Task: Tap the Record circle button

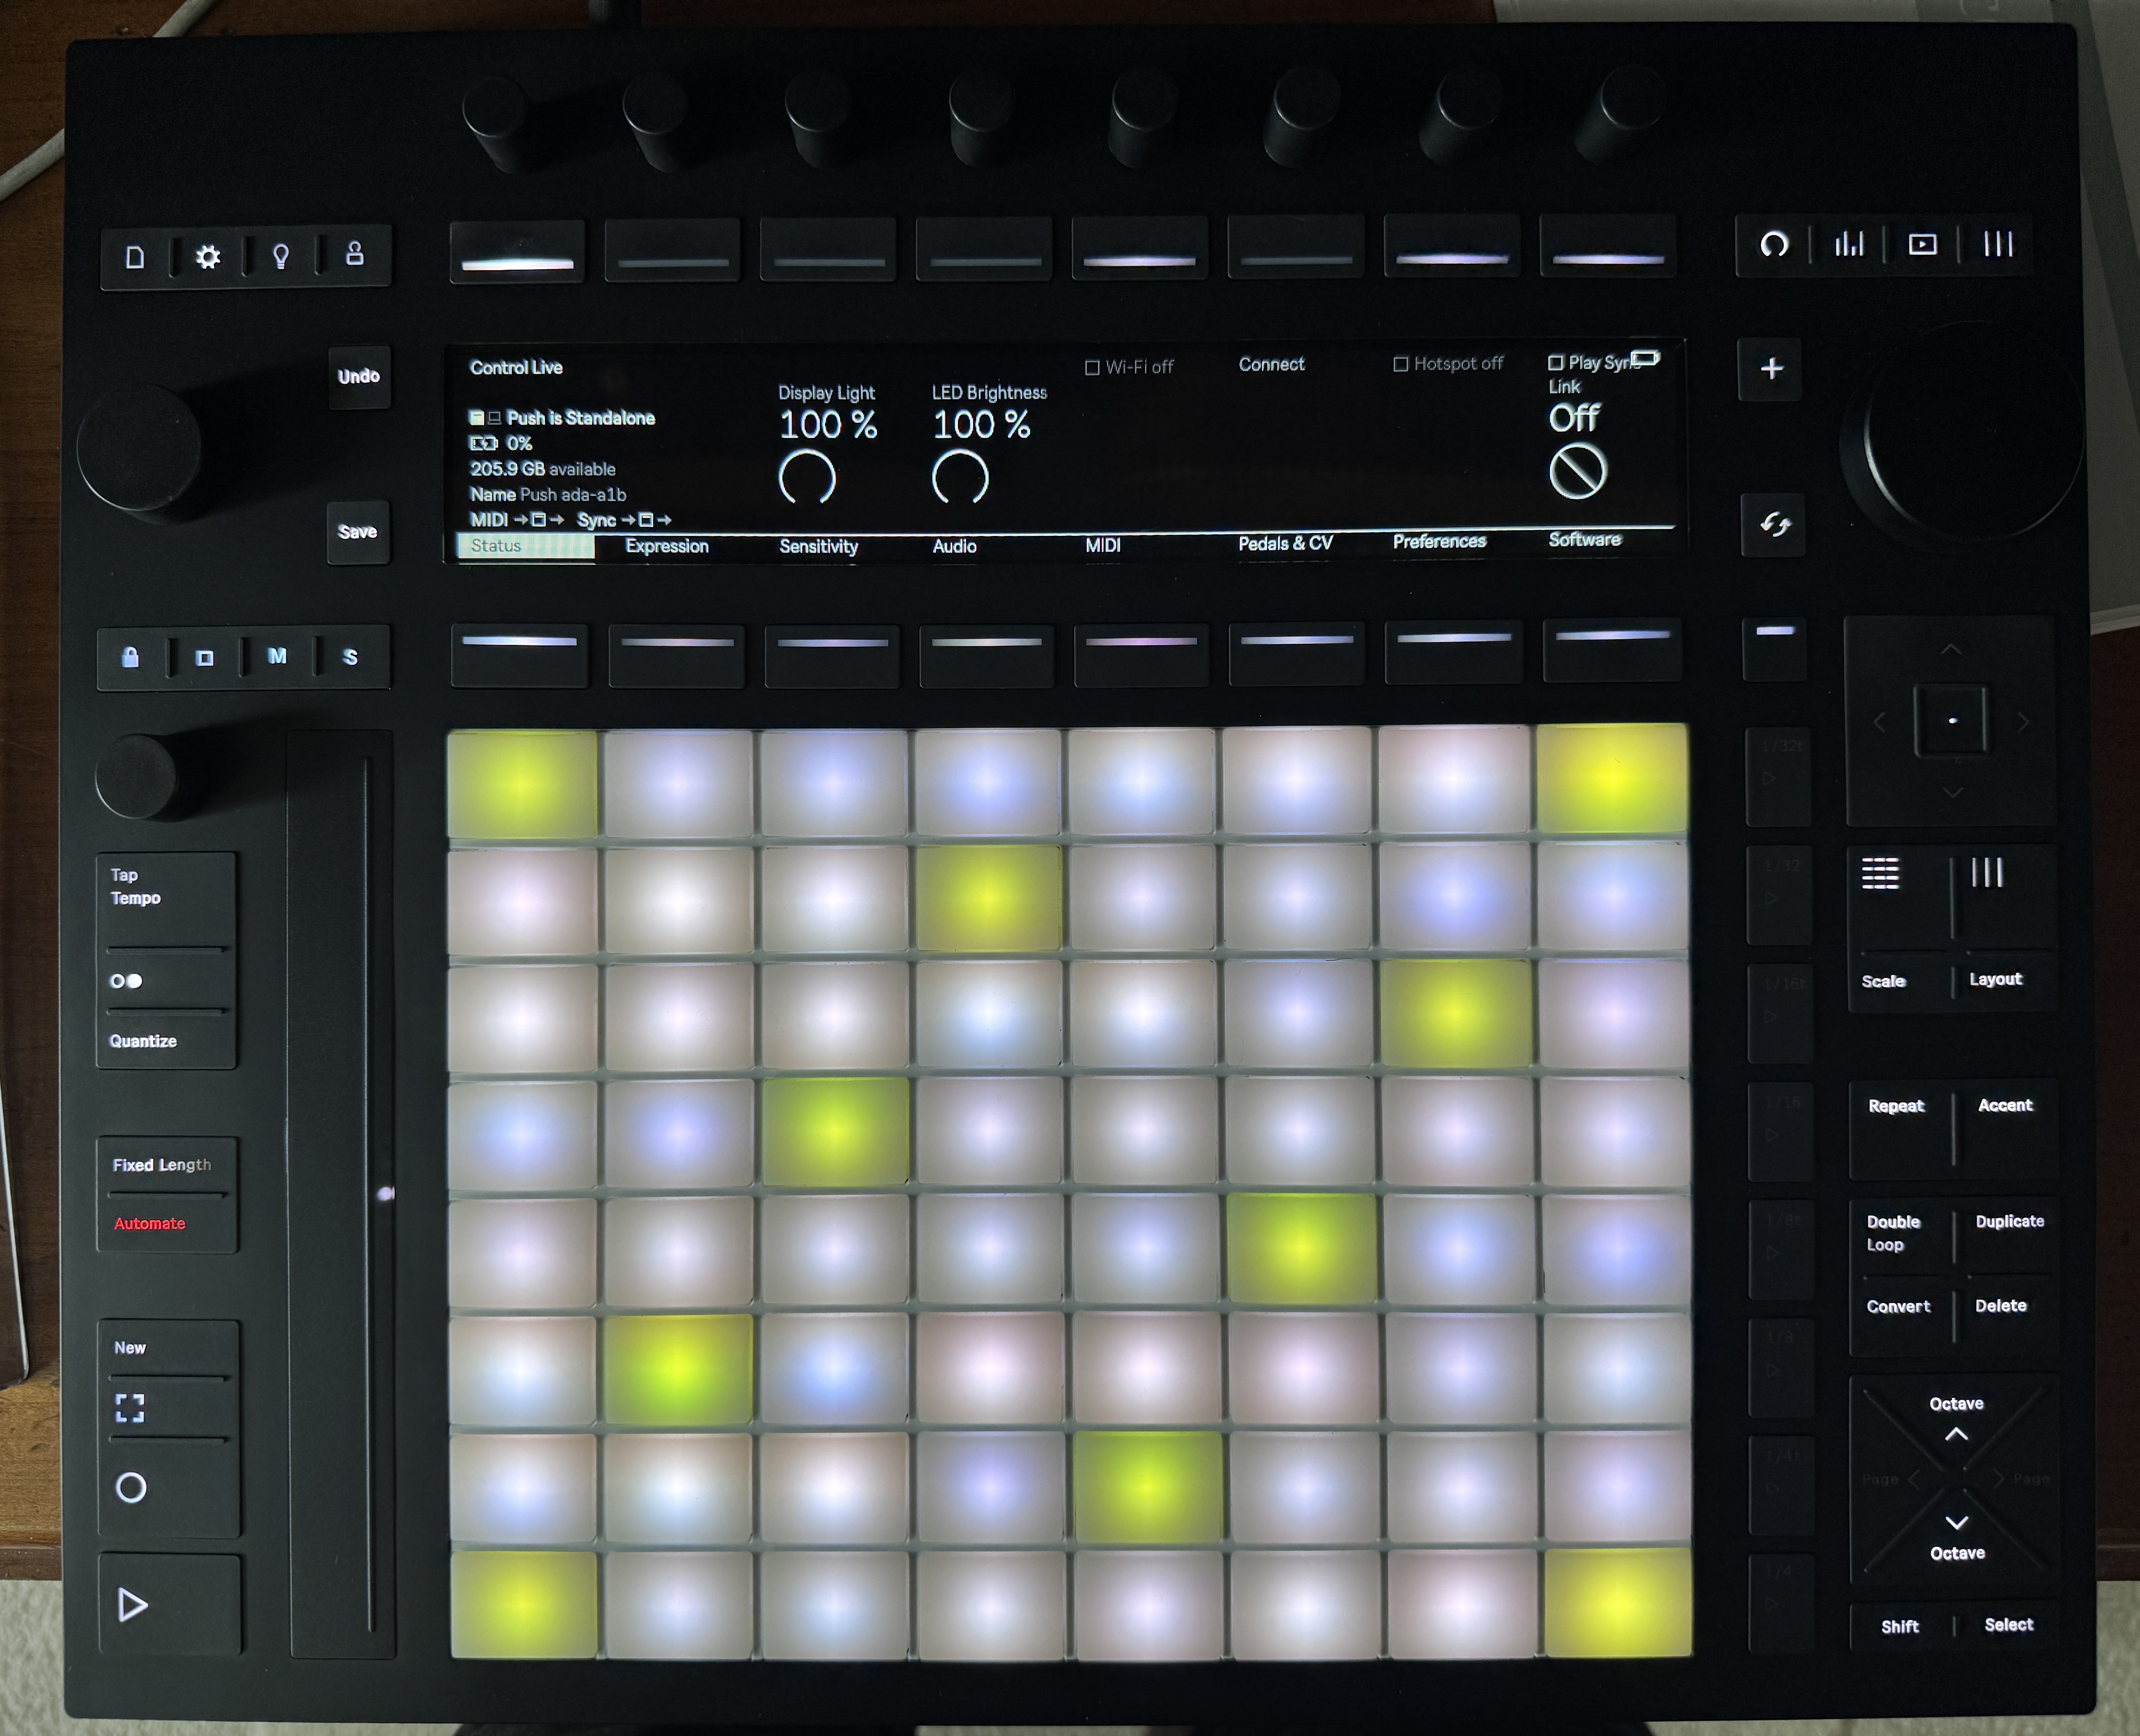Action: [x=131, y=1488]
